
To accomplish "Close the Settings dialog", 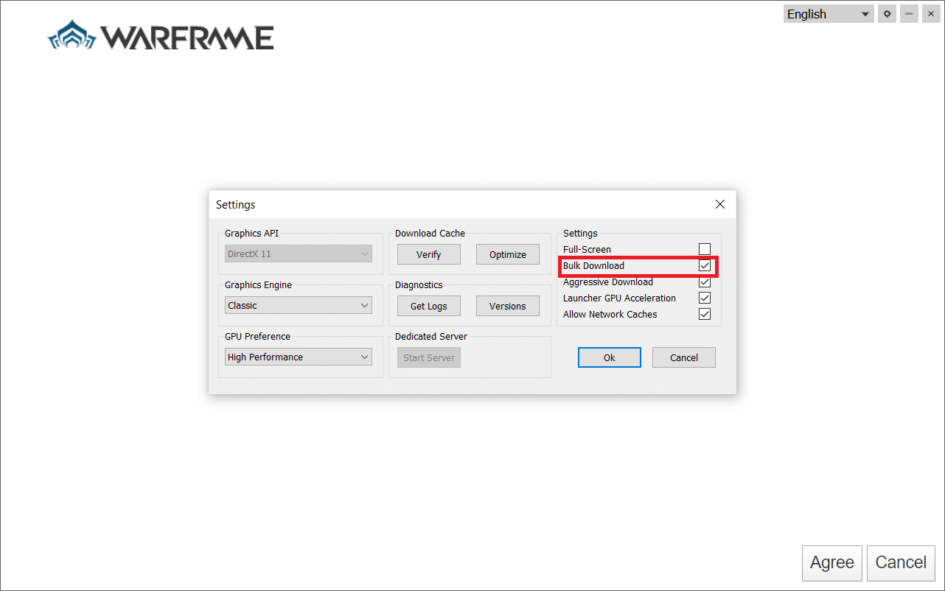I will (x=720, y=204).
